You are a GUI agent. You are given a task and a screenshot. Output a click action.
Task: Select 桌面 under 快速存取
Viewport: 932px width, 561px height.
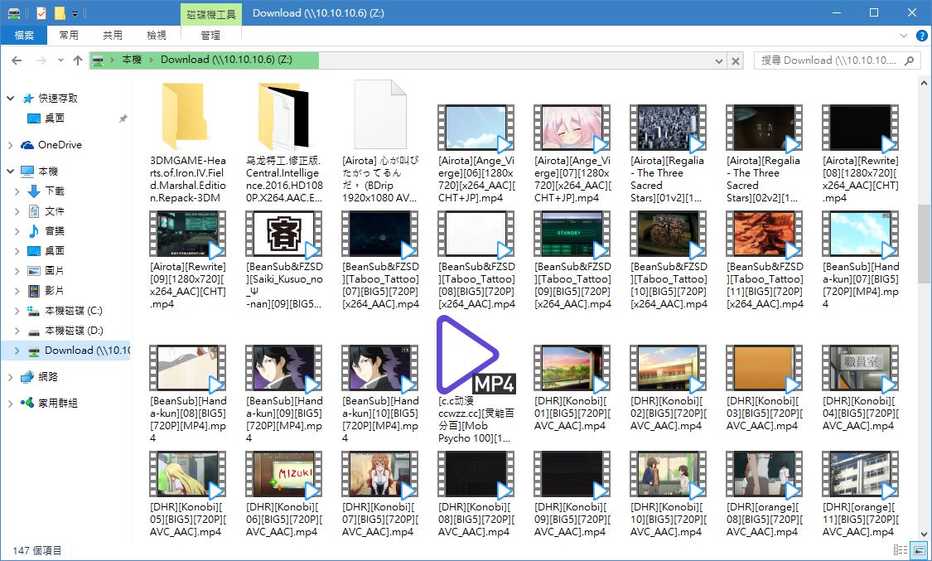[x=55, y=118]
